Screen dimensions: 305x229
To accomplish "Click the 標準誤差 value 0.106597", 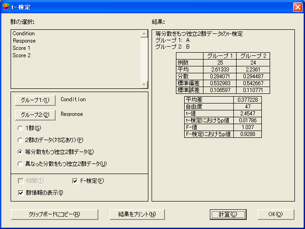I will [220, 90].
